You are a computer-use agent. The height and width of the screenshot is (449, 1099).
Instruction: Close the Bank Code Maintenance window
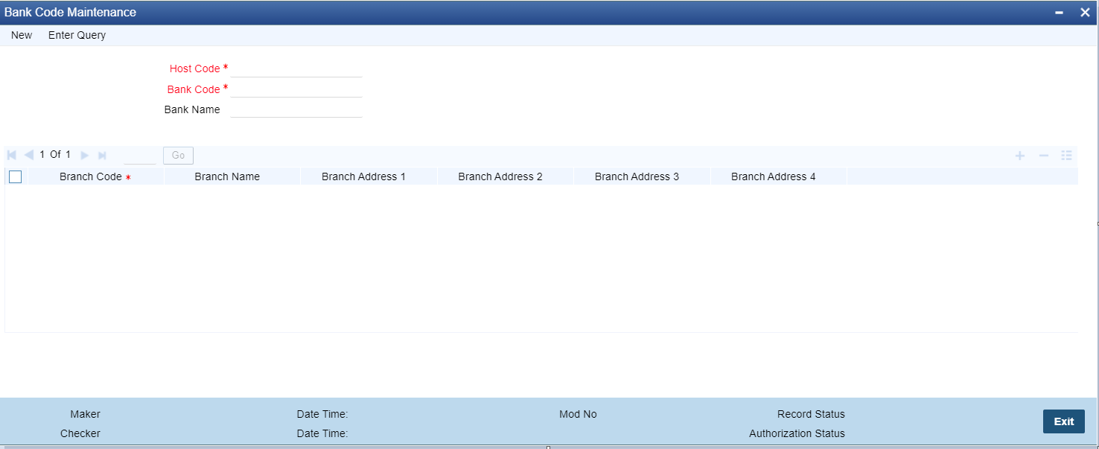pos(1085,13)
